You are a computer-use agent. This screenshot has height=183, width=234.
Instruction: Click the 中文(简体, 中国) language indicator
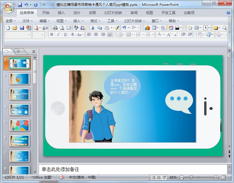[82, 177]
